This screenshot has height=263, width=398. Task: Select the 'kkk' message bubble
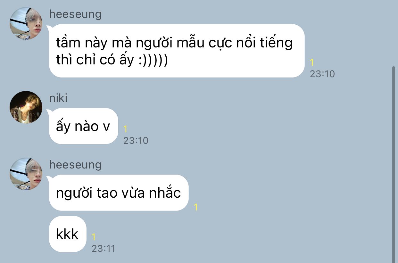[68, 234]
